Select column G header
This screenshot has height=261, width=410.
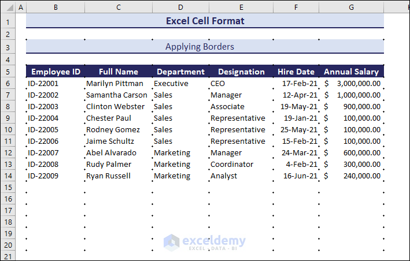[351, 8]
